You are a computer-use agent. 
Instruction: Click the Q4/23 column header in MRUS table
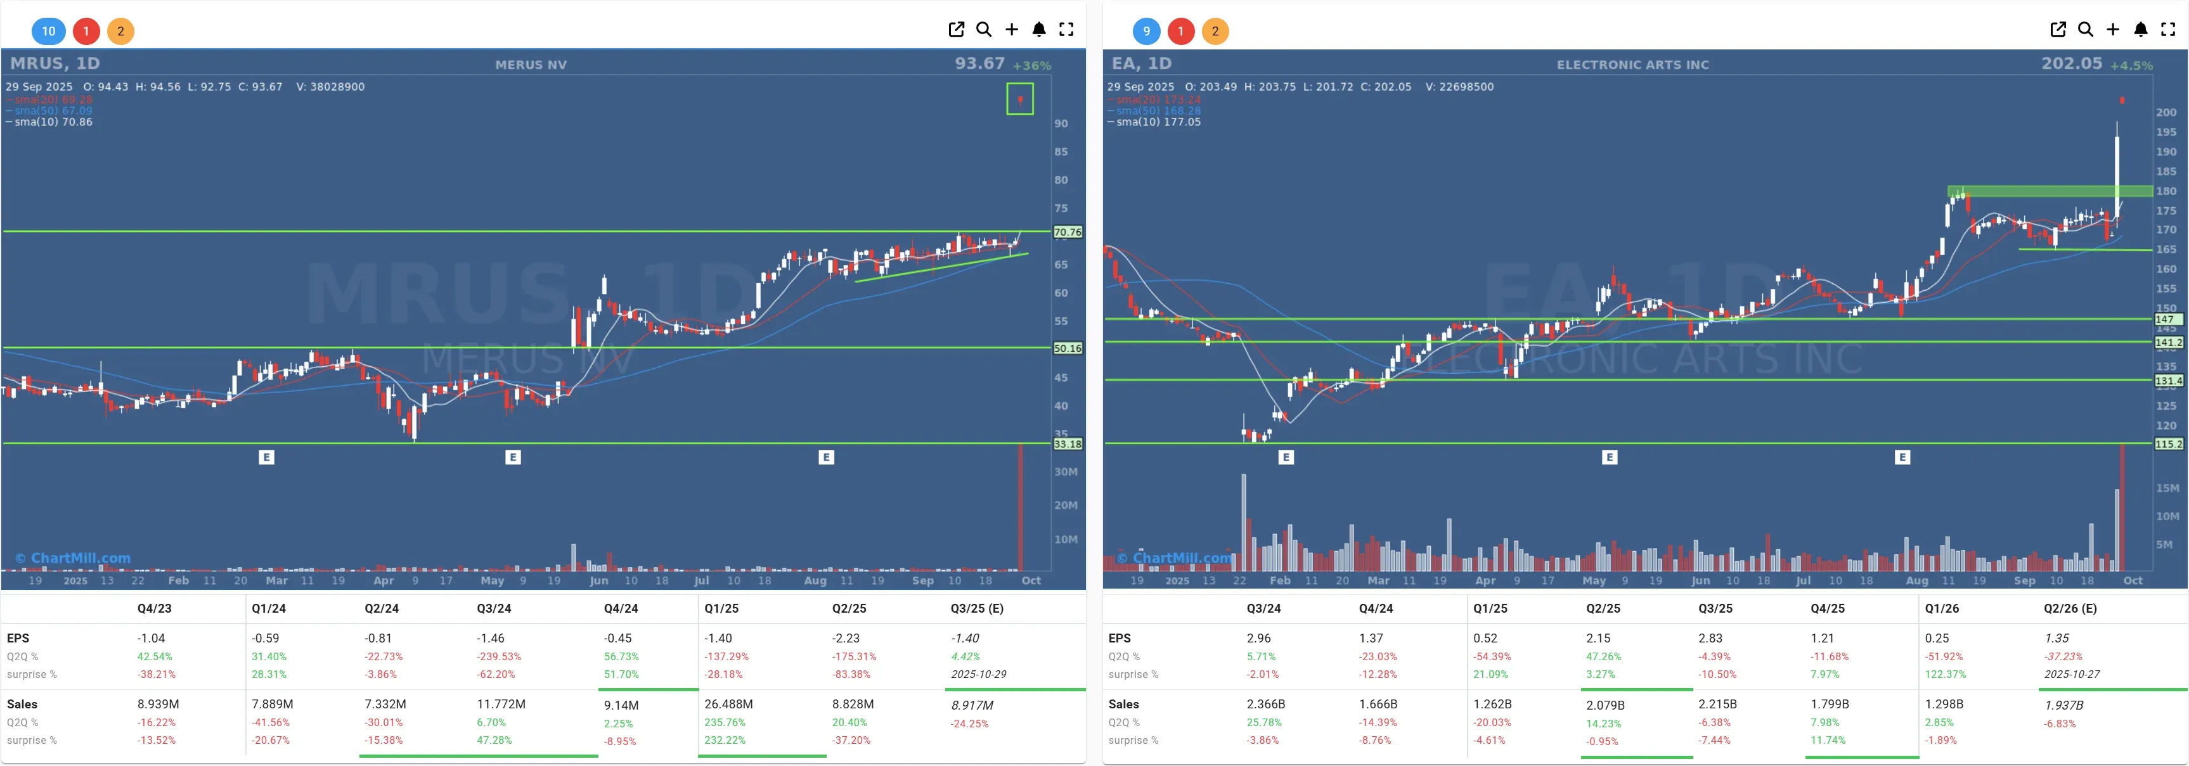coord(155,609)
